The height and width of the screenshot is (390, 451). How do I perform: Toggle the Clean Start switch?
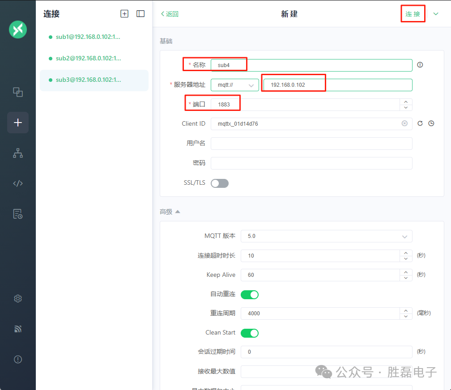click(250, 333)
